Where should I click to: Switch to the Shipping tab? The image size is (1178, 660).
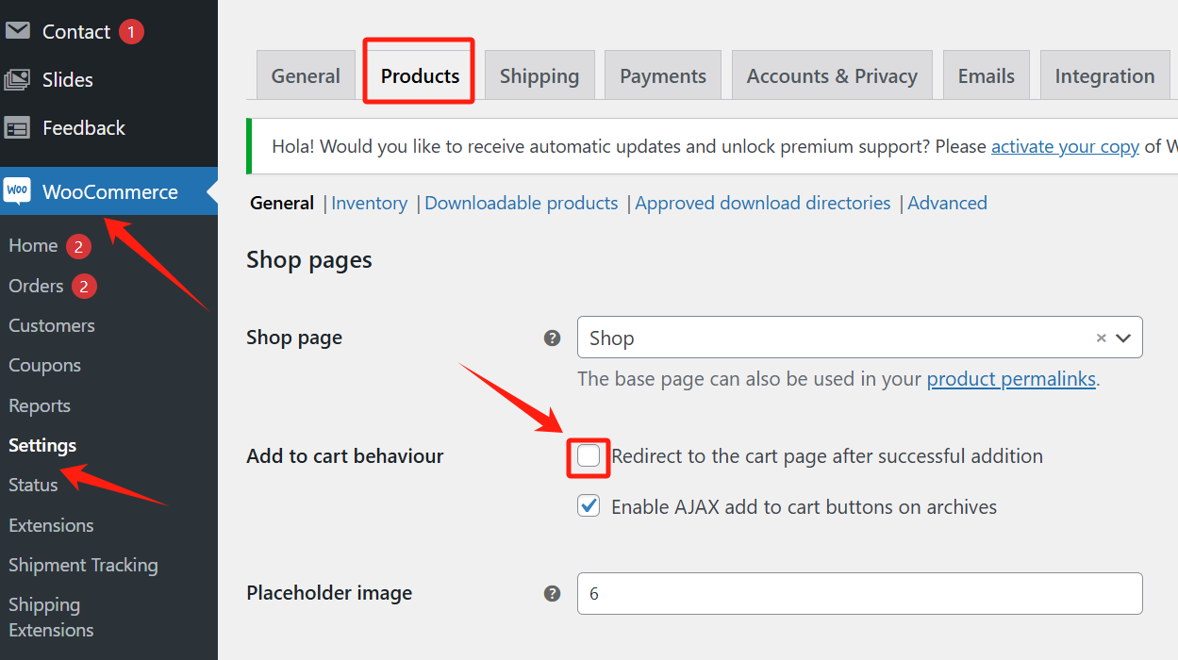[x=539, y=74]
